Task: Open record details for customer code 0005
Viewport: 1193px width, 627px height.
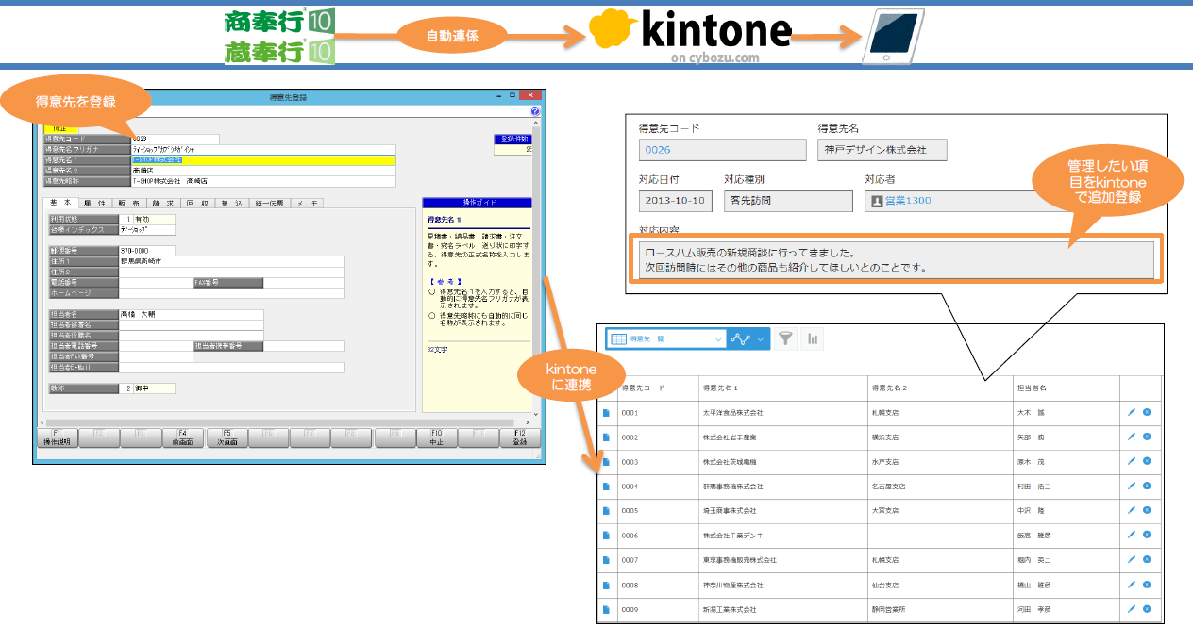Action: pos(607,511)
